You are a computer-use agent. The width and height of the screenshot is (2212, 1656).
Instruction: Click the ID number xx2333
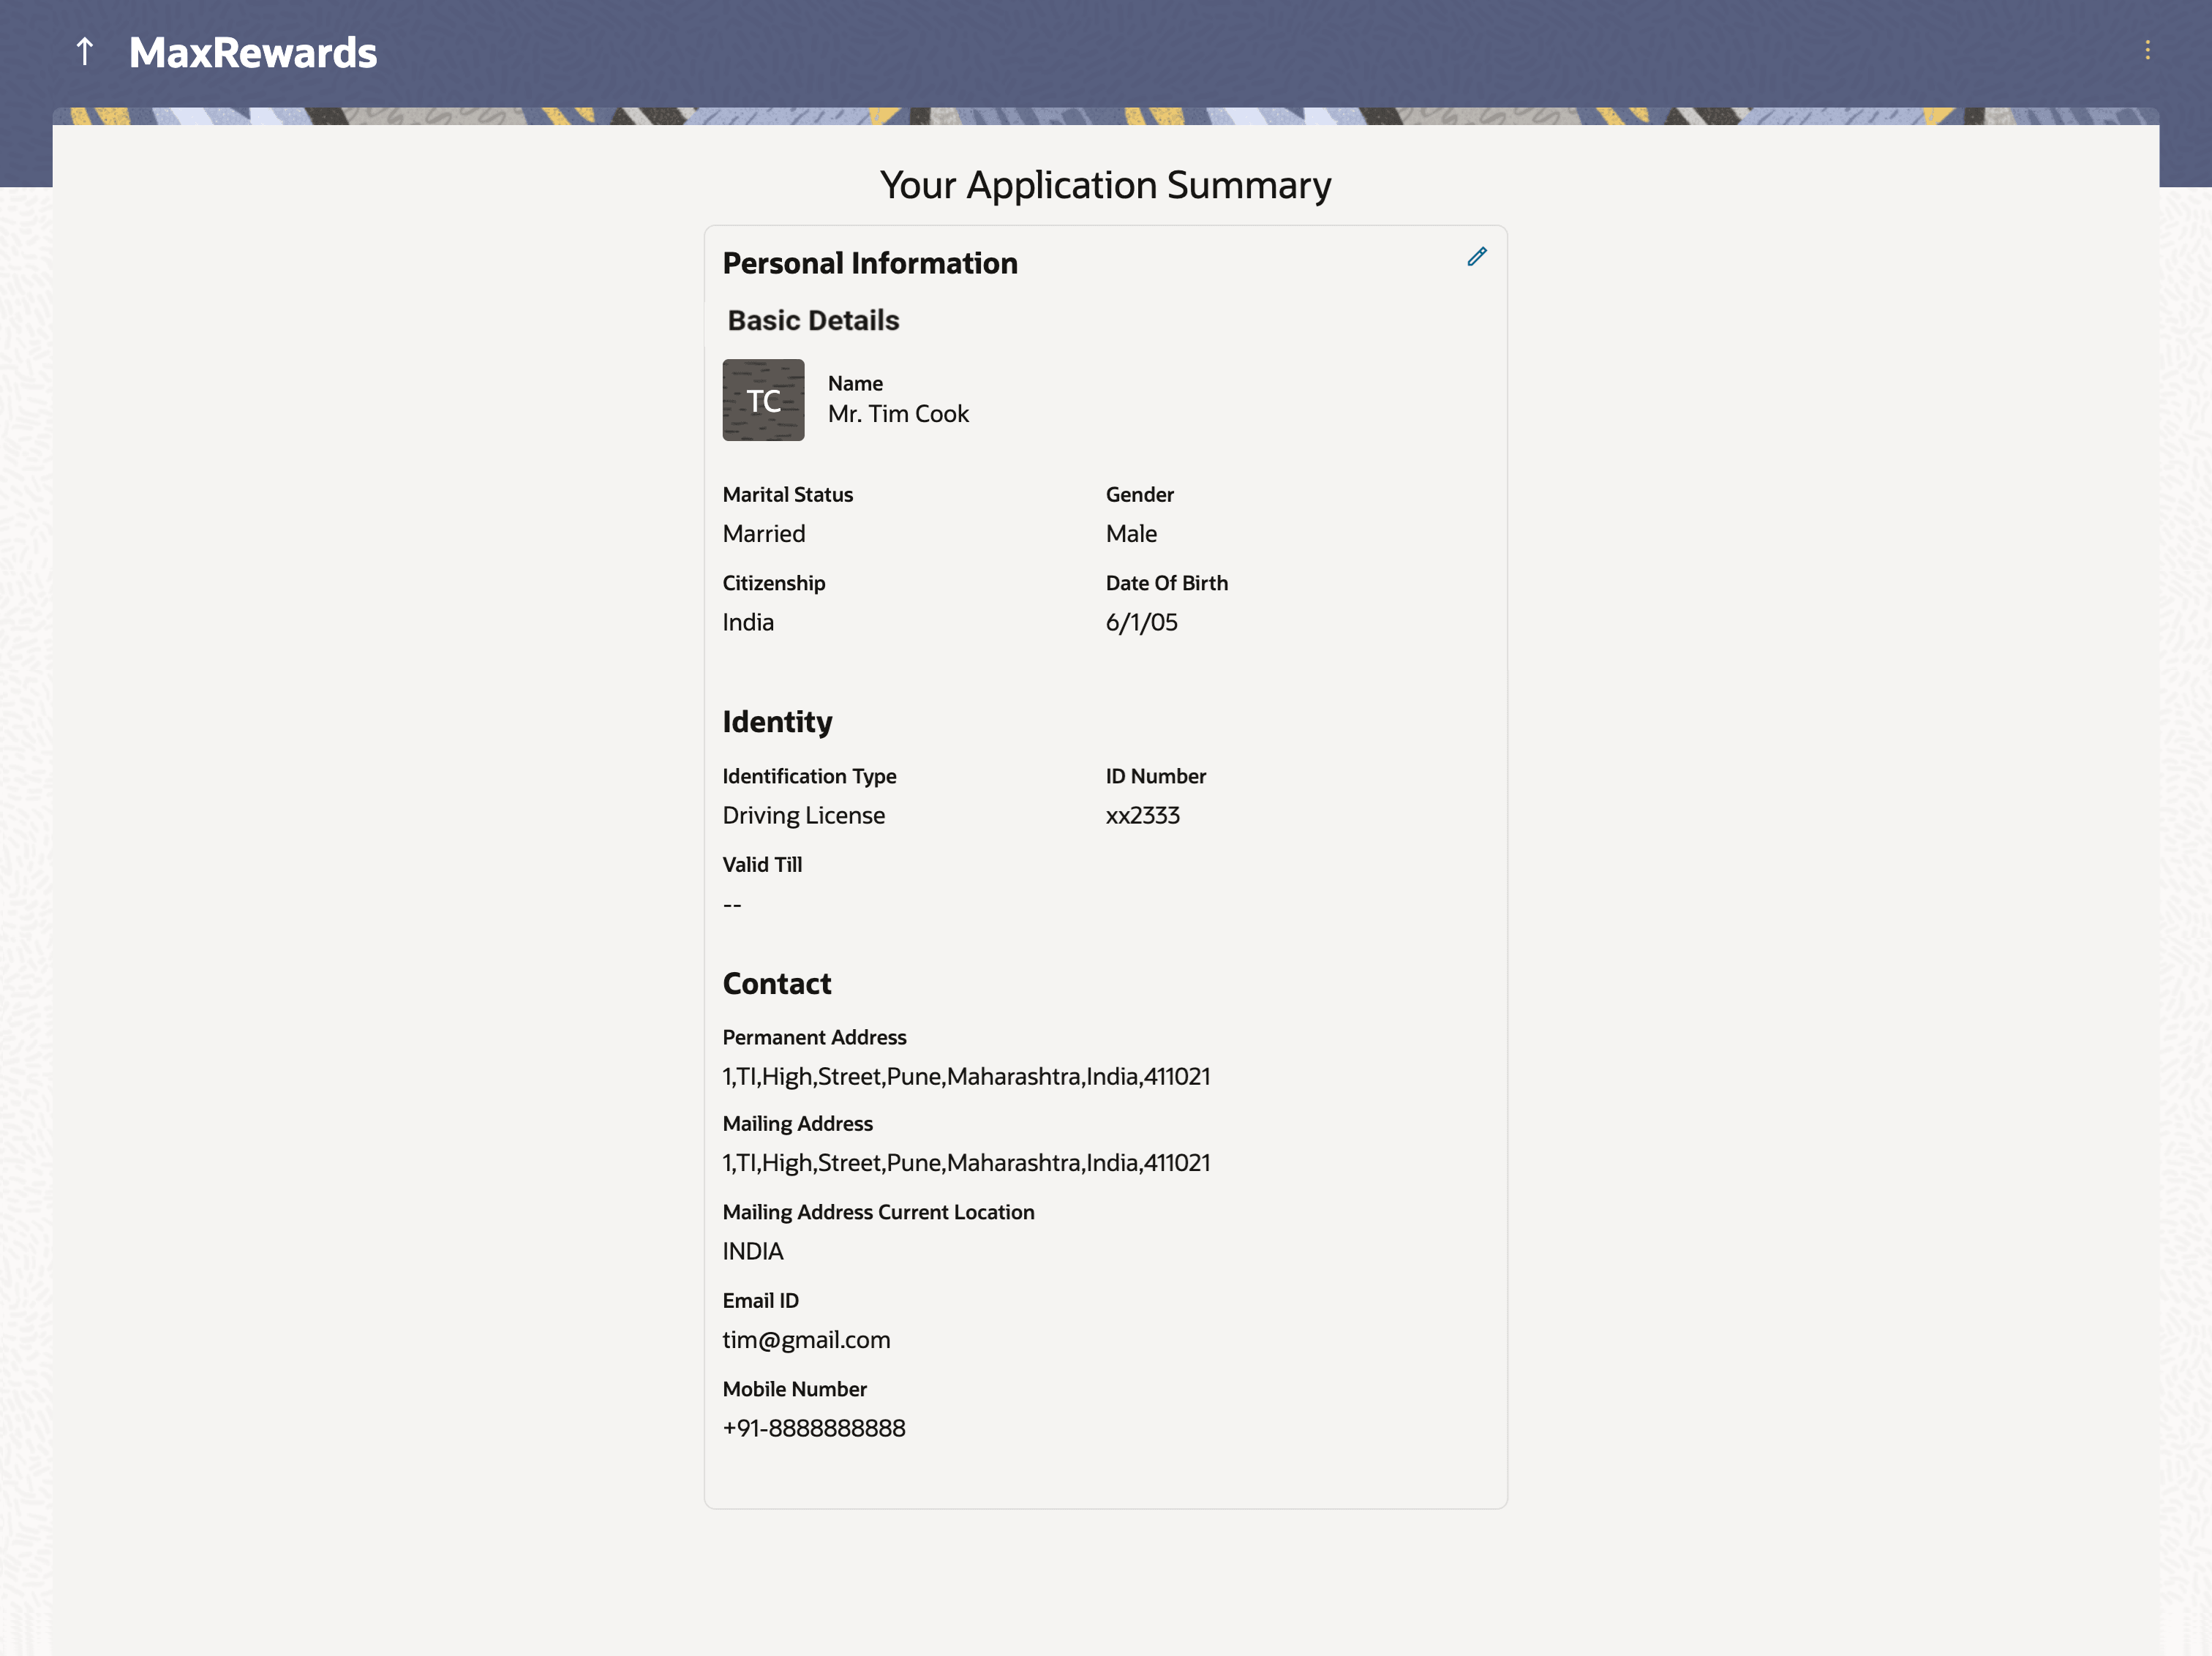pyautogui.click(x=1142, y=816)
